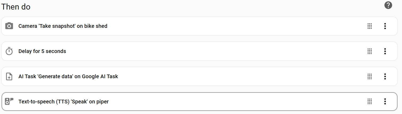This screenshot has width=402, height=114.
Task: Expand the "Camera 'Take snapshot' on bike shed" label
Action: pos(63,26)
